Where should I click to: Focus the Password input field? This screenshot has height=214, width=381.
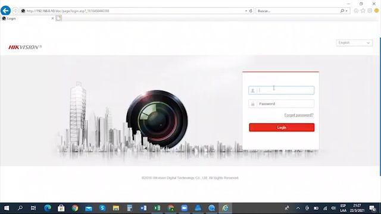point(282,104)
